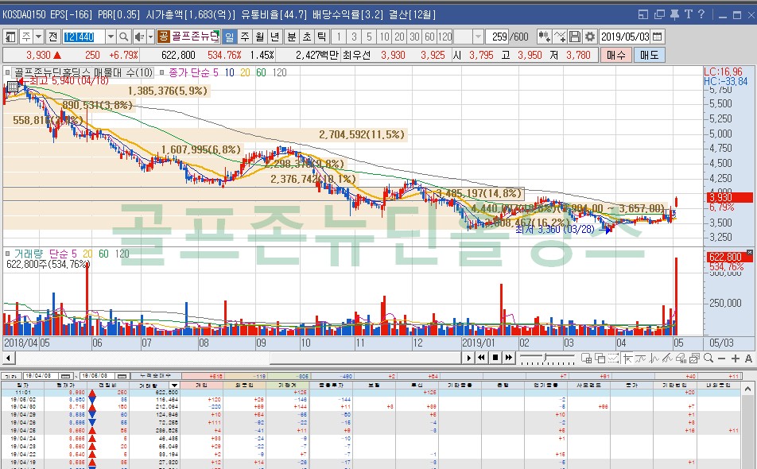Select the 년 yearly period toggle
Image resolution: width=757 pixels, height=469 pixels.
pyautogui.click(x=275, y=37)
